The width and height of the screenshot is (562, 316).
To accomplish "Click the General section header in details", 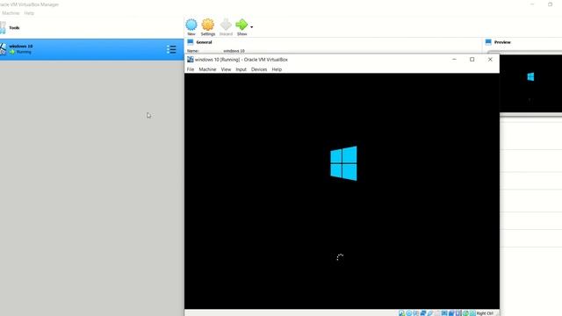I will click(204, 42).
